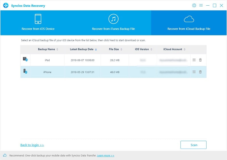Image resolution: width=227 pixels, height=160 pixels.
Task: Click the thumbs-up recommend icon
Action: [x=5, y=155]
